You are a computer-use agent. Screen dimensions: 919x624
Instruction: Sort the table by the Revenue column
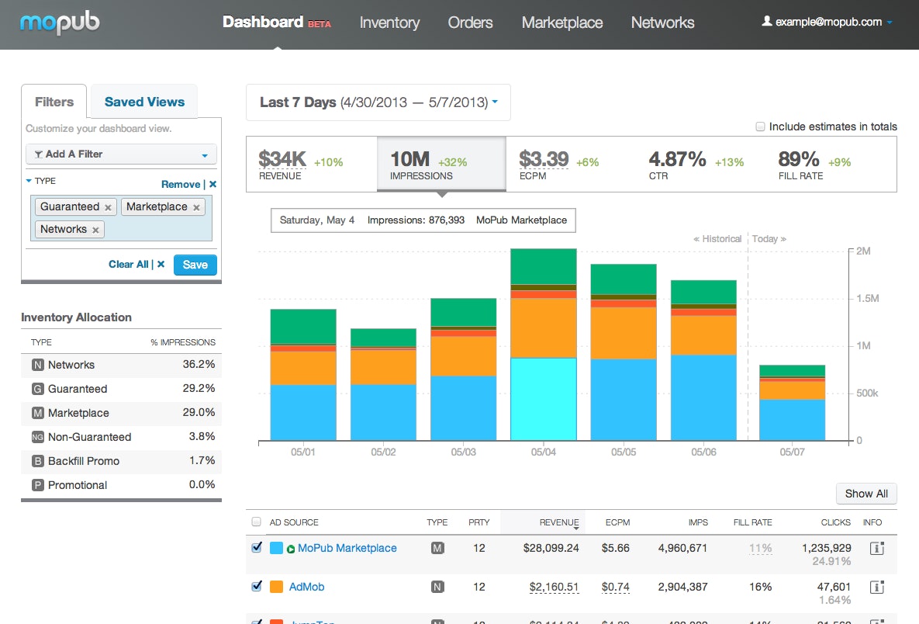pyautogui.click(x=559, y=522)
